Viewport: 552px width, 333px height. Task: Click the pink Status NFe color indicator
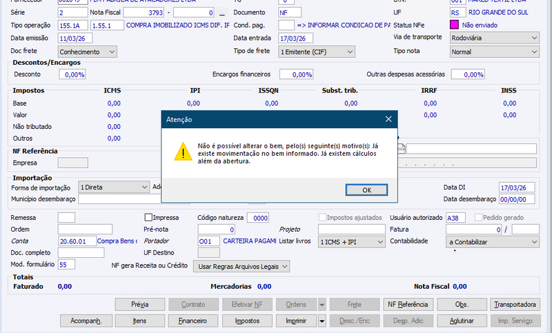[454, 25]
